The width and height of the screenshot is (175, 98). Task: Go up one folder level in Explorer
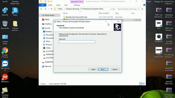click(51, 9)
